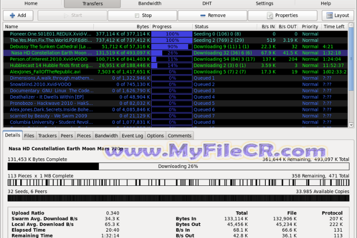357x238 pixels.
Task: Select Nasa HD Constellation Earth Moon row
Action: coord(176,53)
